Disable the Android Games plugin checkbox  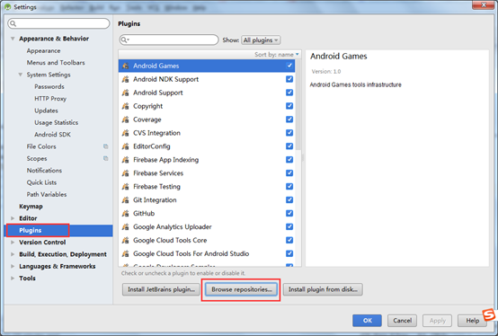click(289, 66)
